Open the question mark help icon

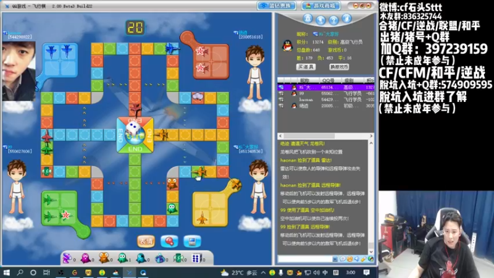[x=333, y=20]
